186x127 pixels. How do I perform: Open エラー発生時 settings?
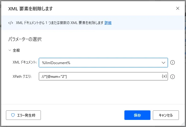(x=23, y=115)
